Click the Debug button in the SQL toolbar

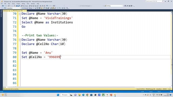(31, 8)
